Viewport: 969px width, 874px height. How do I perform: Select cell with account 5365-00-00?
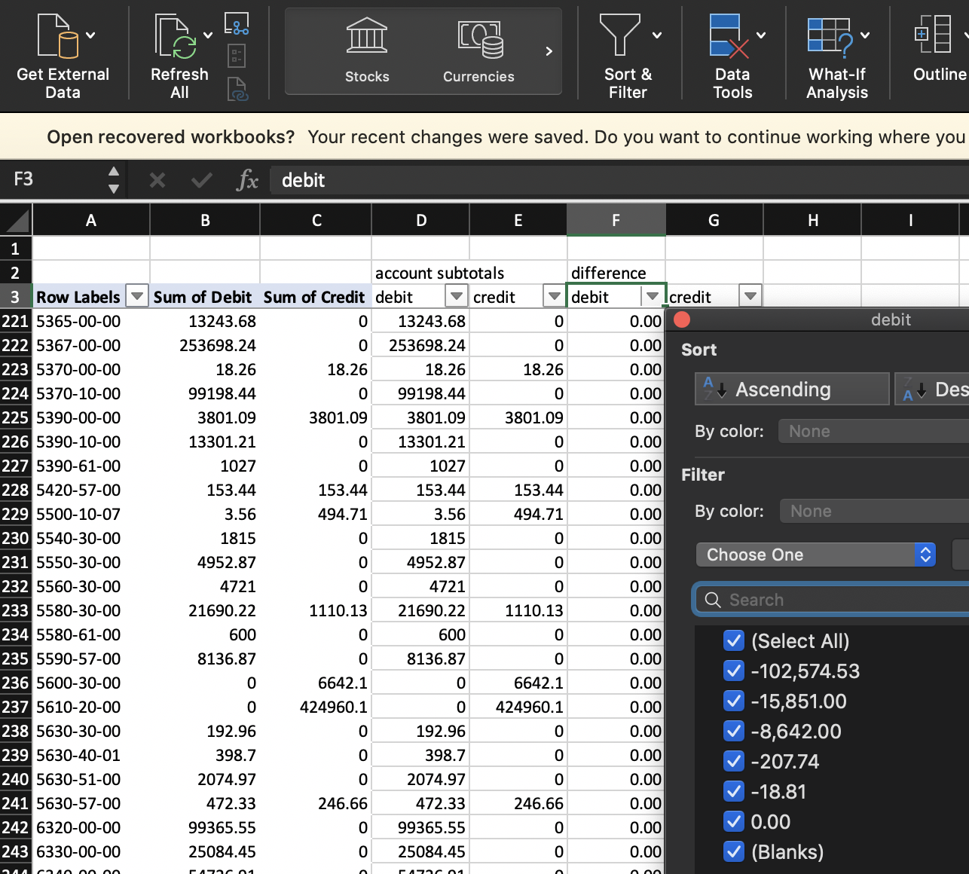click(x=91, y=321)
